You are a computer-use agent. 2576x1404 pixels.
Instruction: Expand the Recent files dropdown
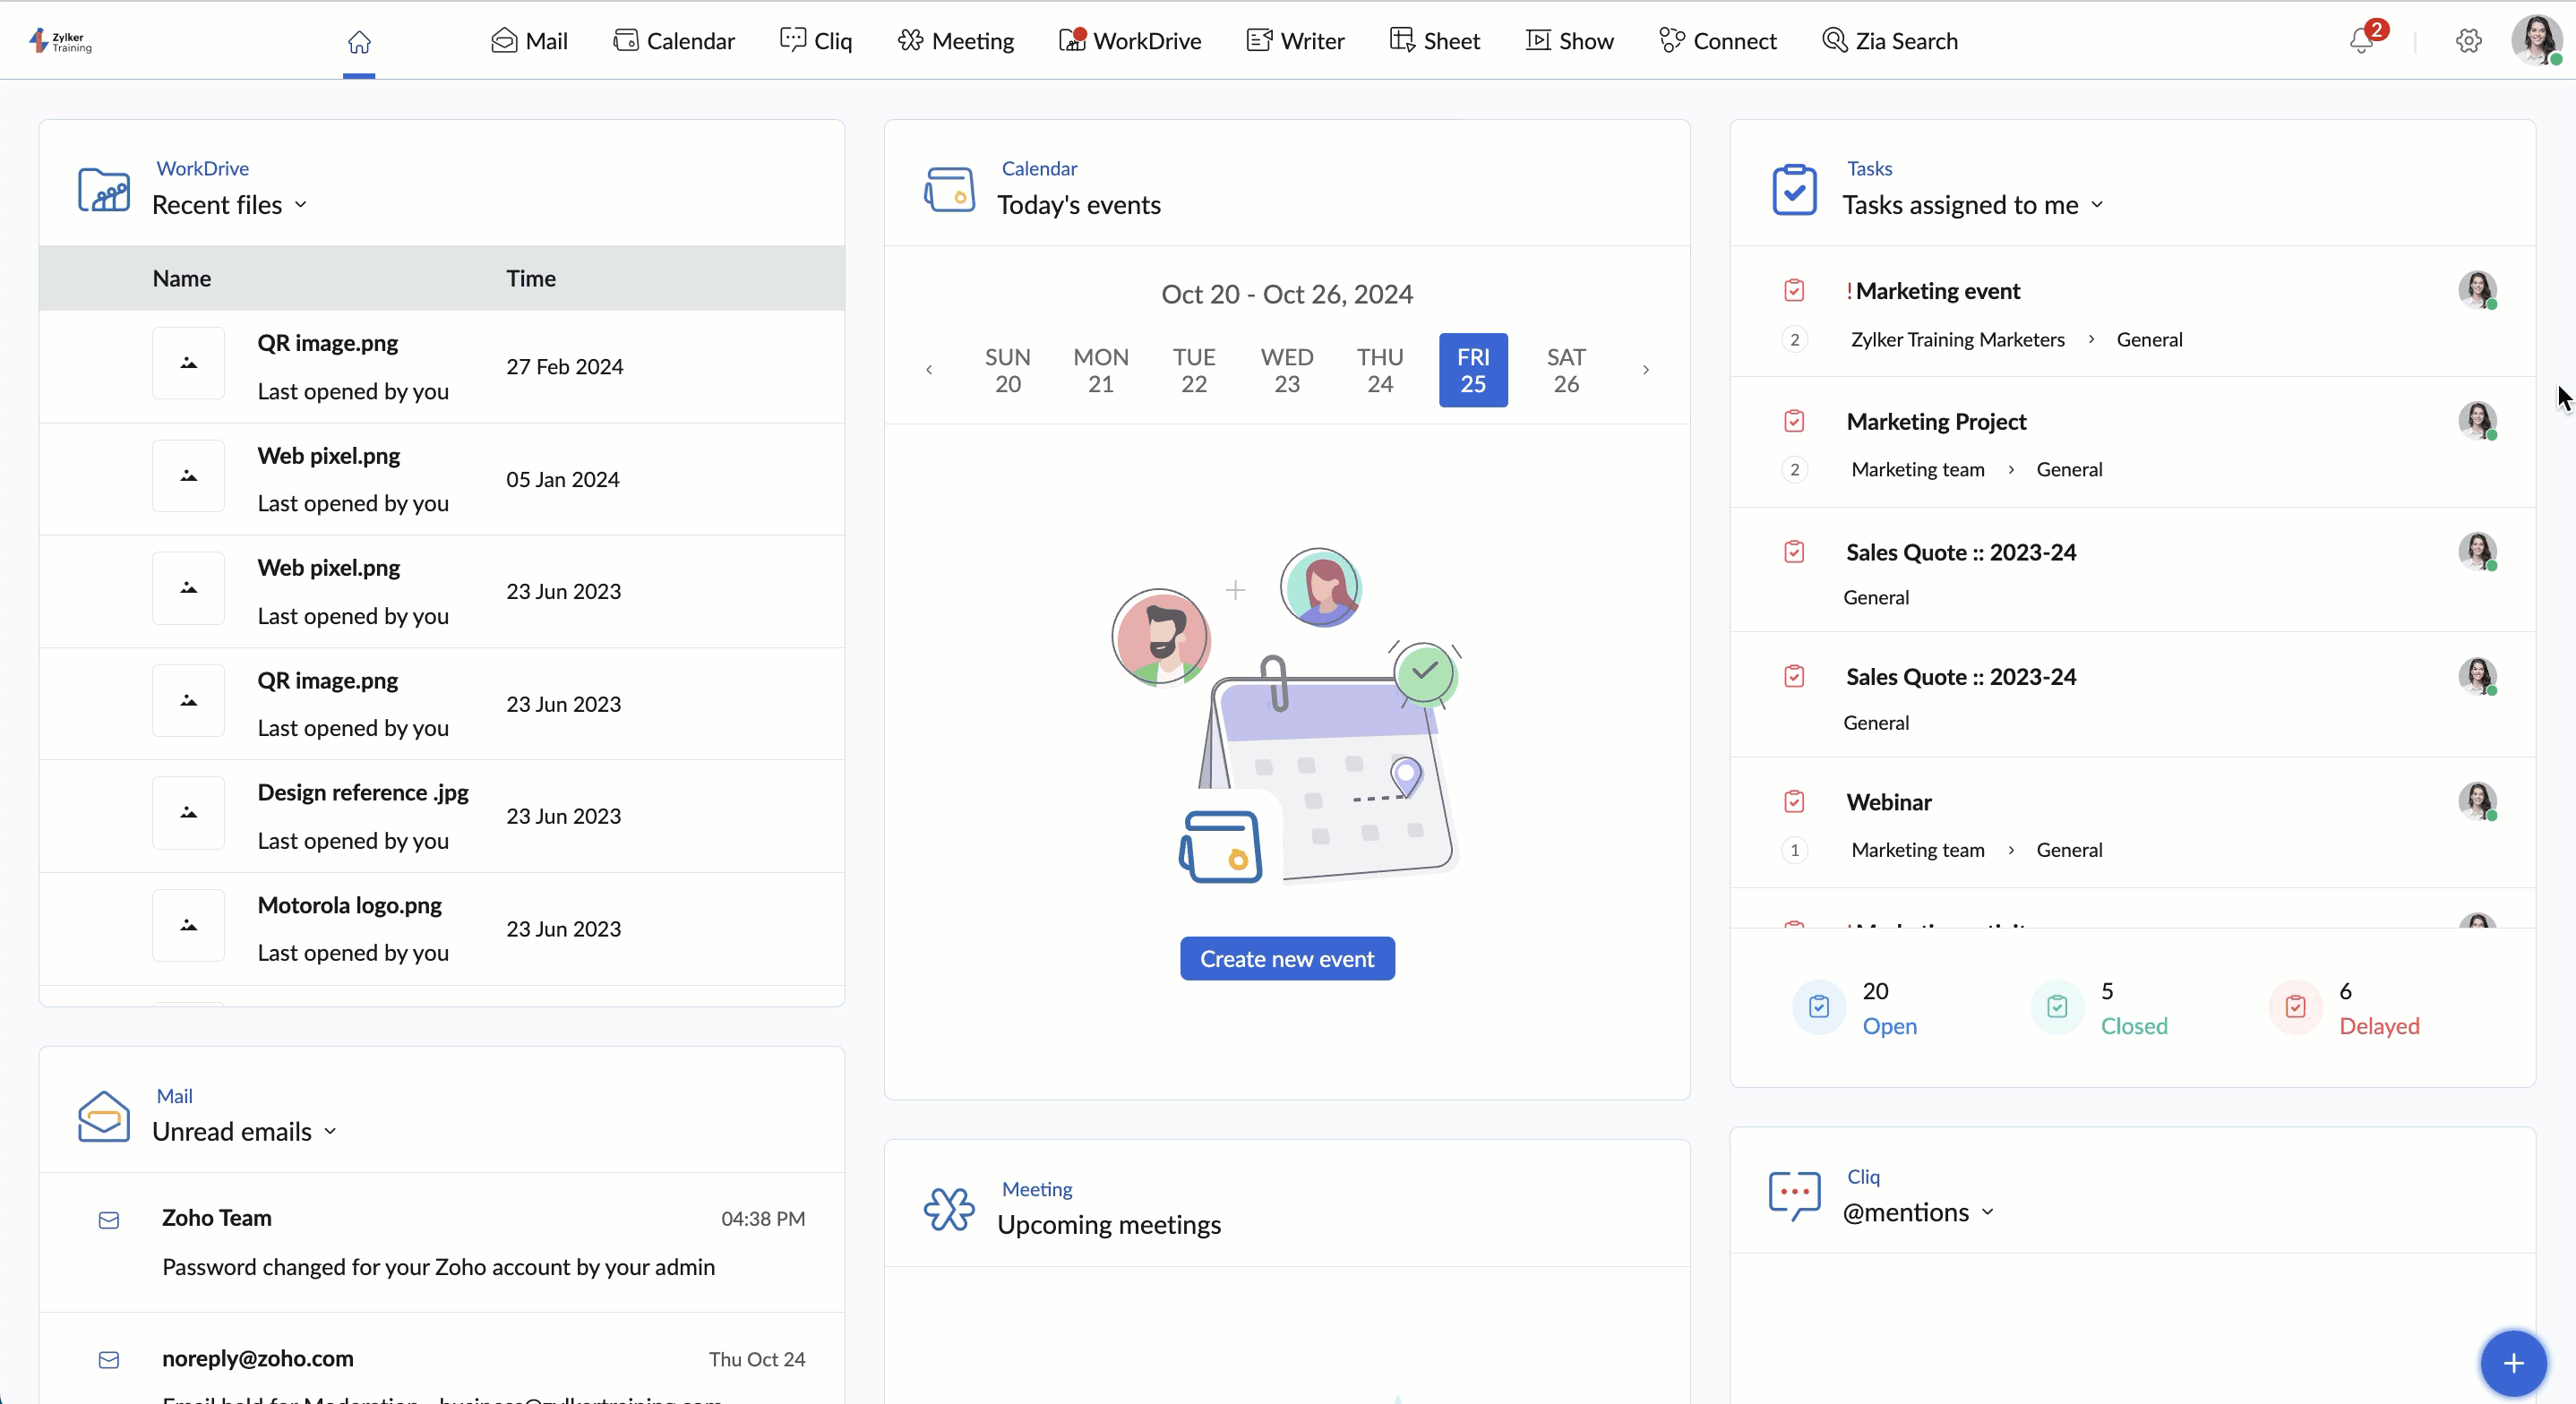pos(301,205)
